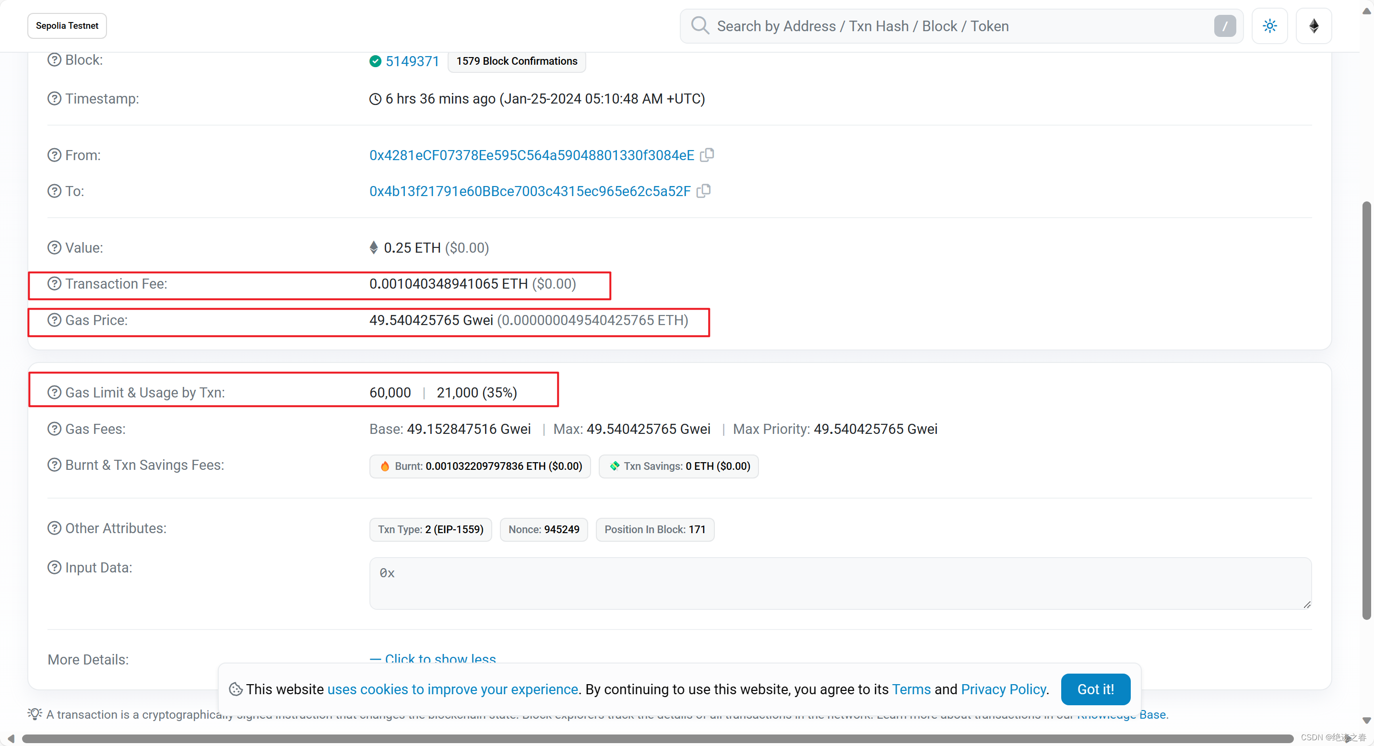Open the Privacy Policy link
The height and width of the screenshot is (746, 1374).
[x=1003, y=689]
